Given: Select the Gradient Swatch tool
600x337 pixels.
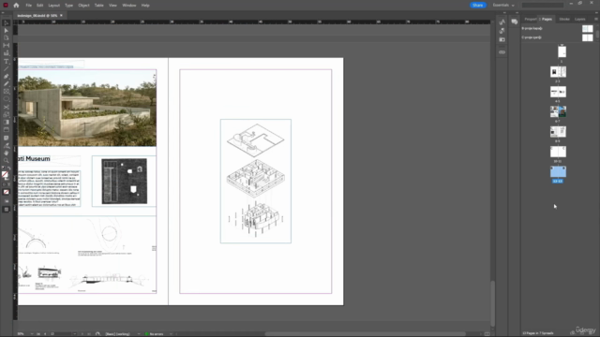Looking at the screenshot, I should tap(7, 123).
